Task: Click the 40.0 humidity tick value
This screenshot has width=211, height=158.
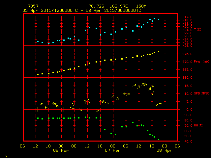Action: [188, 142]
